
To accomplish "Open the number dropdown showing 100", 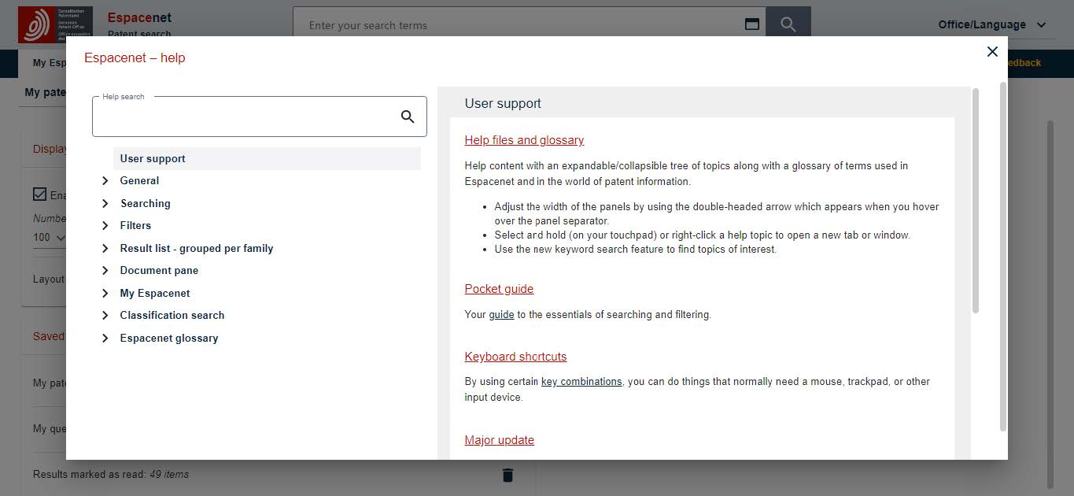I will coord(50,237).
